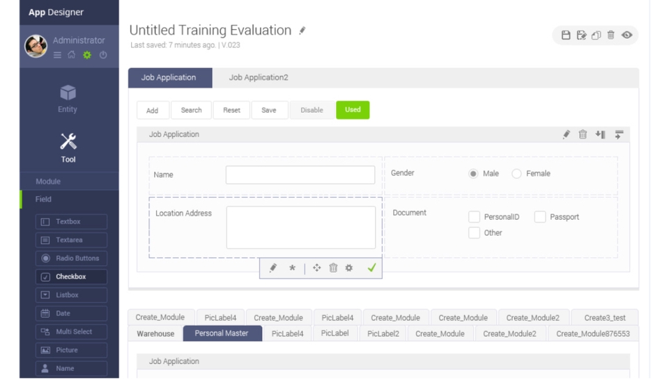This screenshot has height=389, width=669.
Task: Pick the Listbox field tool
Action: point(71,295)
